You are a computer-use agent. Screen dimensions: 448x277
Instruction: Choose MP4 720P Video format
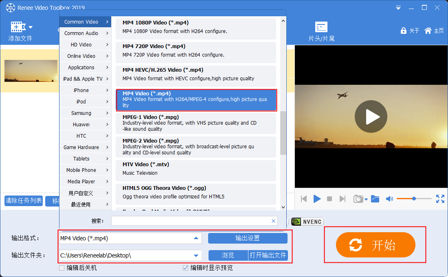tap(196, 53)
